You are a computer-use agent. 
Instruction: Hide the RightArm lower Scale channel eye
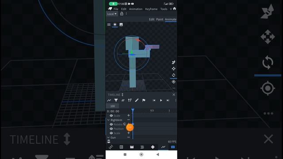click(111, 133)
